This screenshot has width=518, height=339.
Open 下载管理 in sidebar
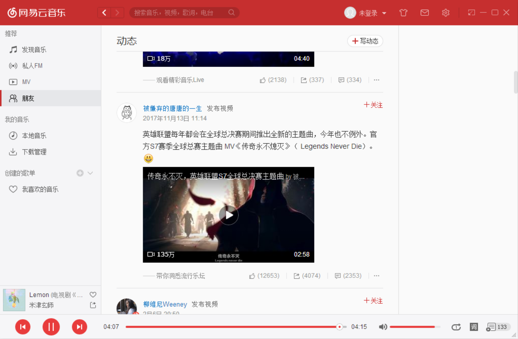[x=50, y=152]
